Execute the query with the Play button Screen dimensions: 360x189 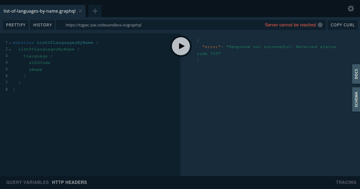181,46
